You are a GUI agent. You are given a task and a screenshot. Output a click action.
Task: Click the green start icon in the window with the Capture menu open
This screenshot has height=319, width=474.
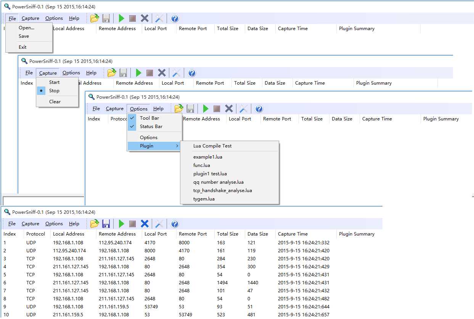(139, 73)
